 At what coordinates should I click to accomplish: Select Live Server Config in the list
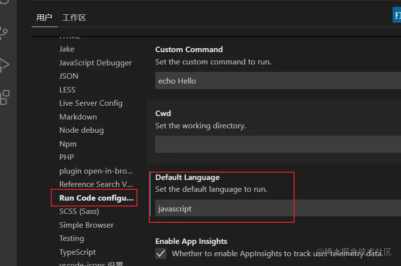[91, 103]
